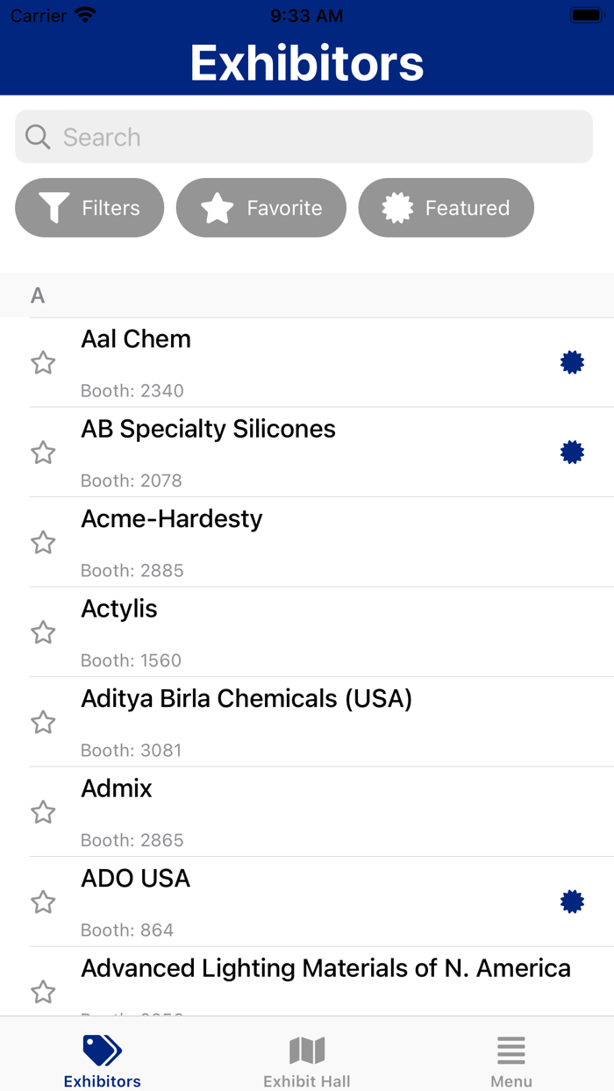This screenshot has width=614, height=1091.
Task: Tap the star icon beside Actylis
Action: point(43,632)
